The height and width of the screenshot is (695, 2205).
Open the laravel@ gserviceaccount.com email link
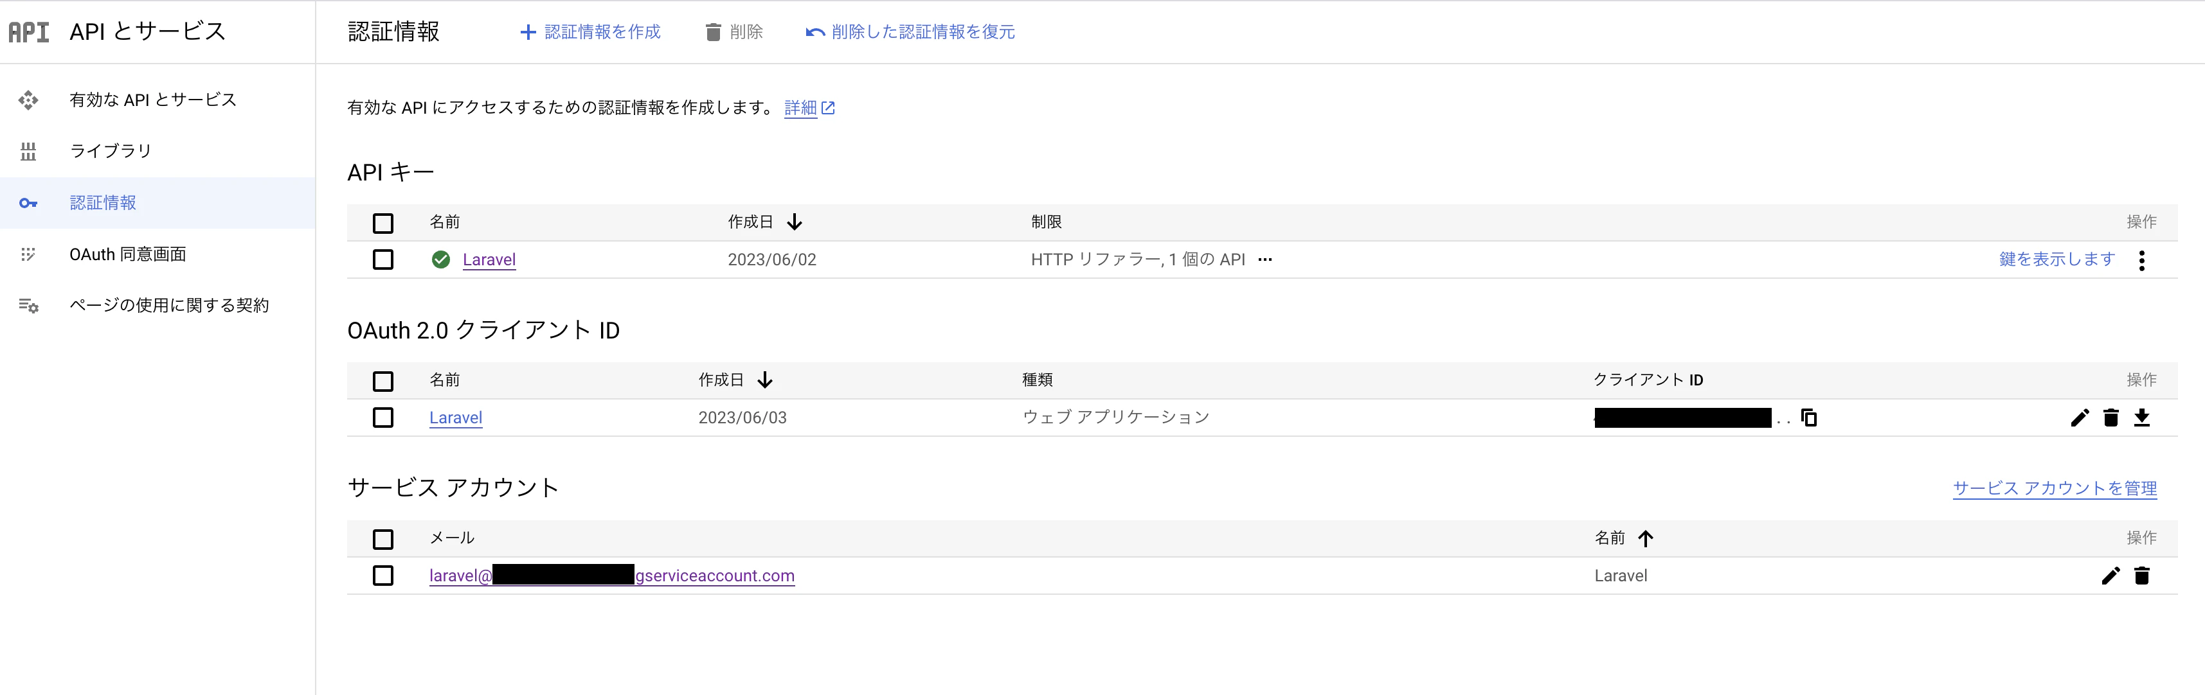click(611, 576)
